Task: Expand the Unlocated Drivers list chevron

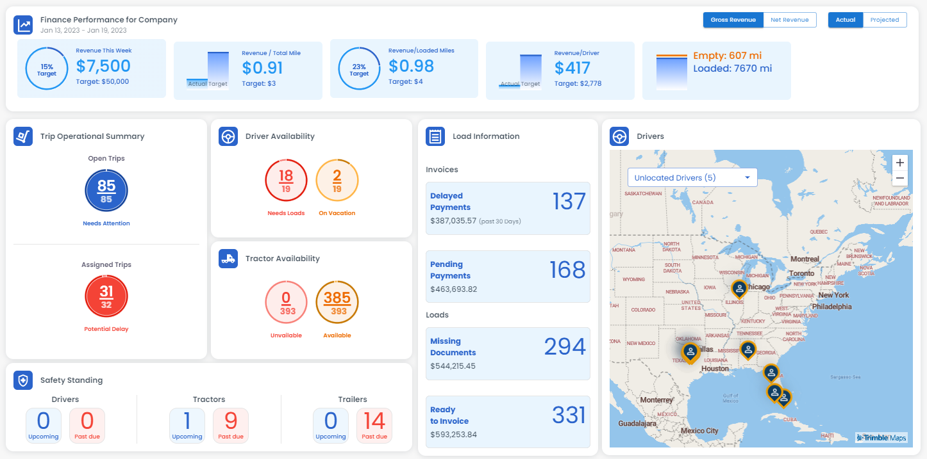Action: tap(747, 177)
